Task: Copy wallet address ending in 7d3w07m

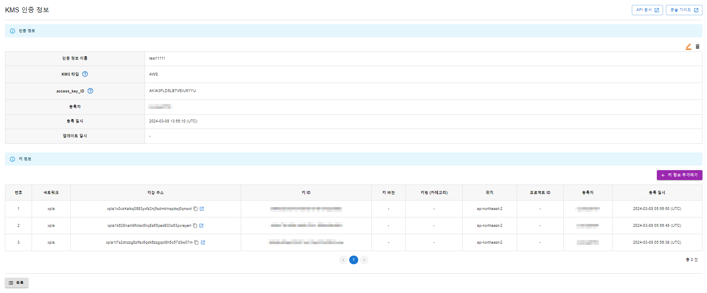Action: [x=196, y=242]
